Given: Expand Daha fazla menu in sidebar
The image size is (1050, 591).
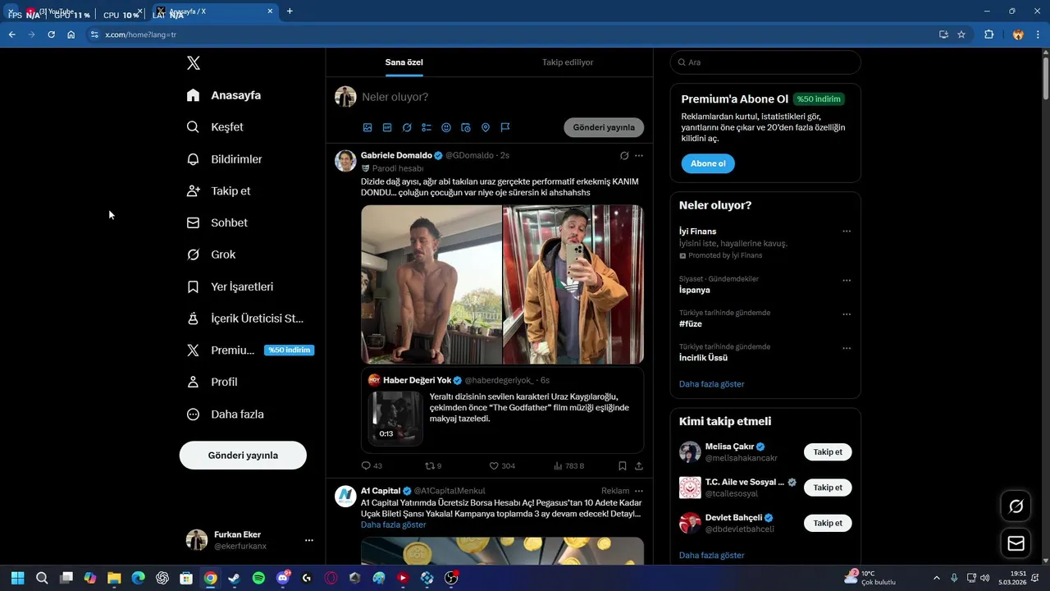Looking at the screenshot, I should point(225,415).
